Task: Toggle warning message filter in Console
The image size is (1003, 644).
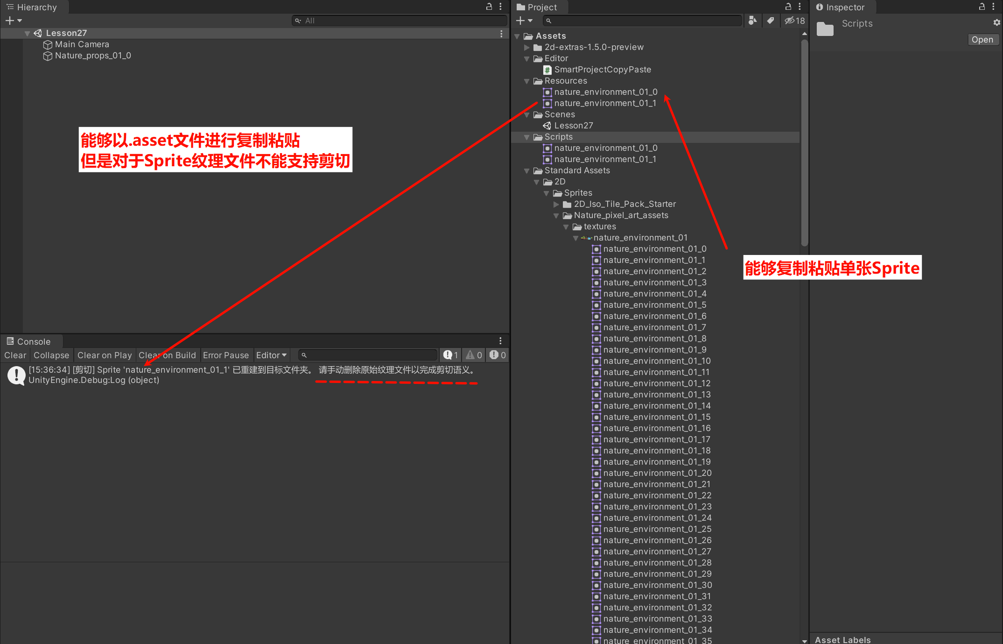Action: coord(474,355)
